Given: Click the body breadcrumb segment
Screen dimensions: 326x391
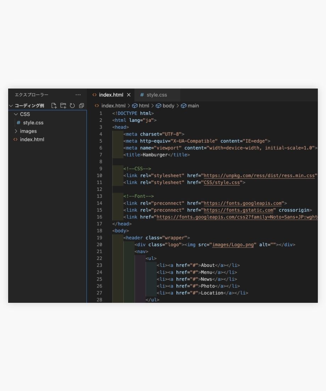Looking at the screenshot, I should [168, 106].
